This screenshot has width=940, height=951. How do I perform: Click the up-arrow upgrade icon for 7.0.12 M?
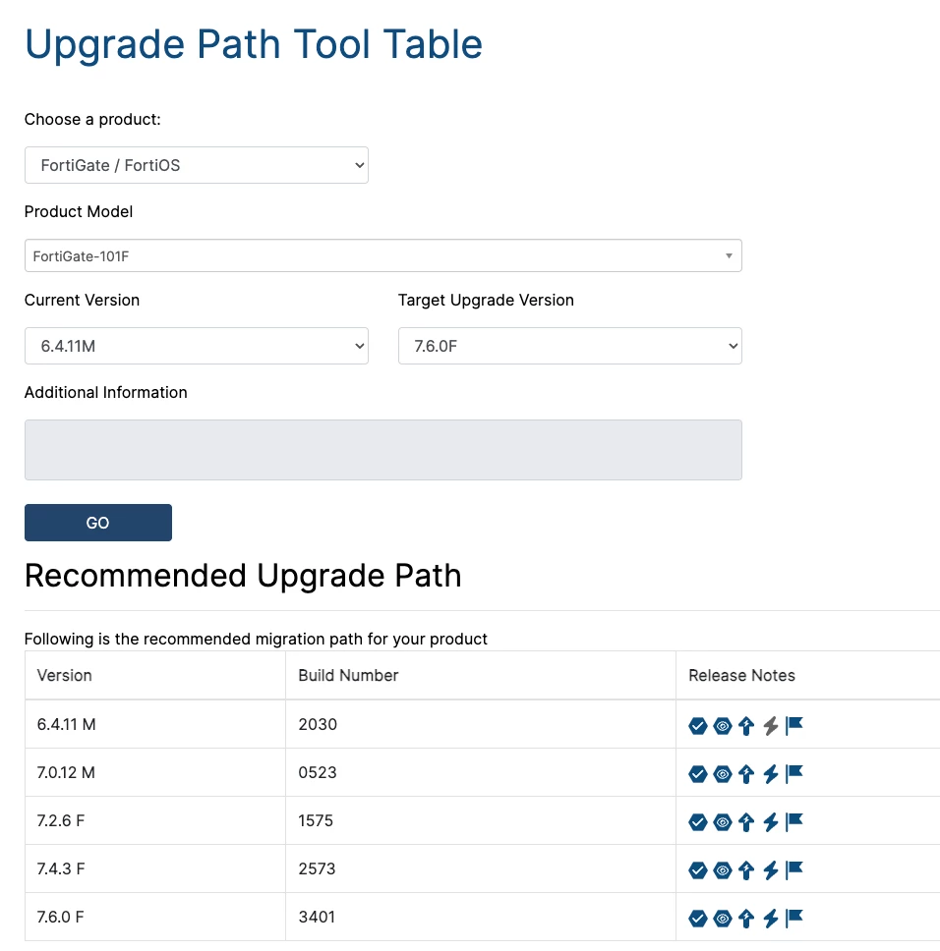pyautogui.click(x=746, y=774)
